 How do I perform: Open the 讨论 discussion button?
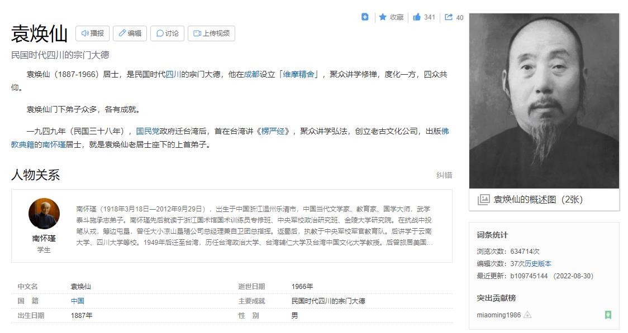click(x=167, y=33)
